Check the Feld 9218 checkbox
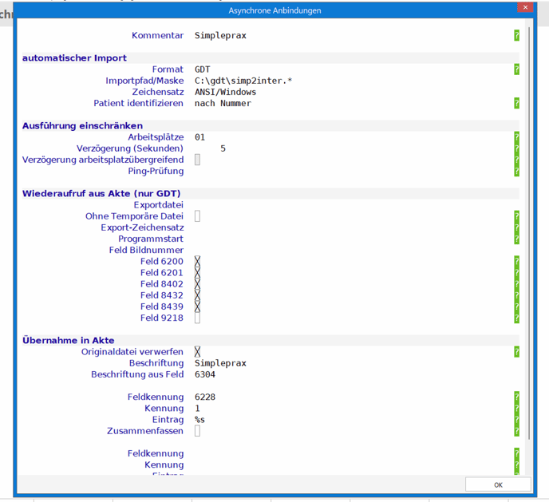Viewport: 549px width, 502px height. click(x=197, y=318)
